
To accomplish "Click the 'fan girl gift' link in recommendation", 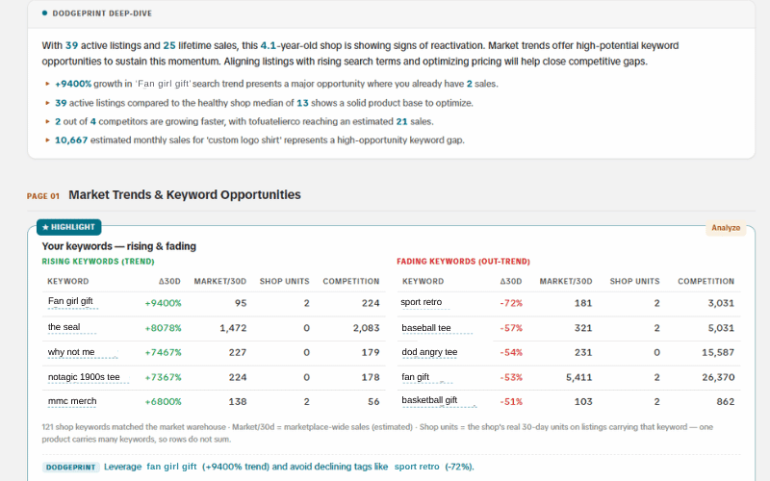I will (171, 467).
